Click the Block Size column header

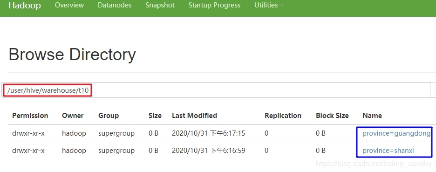click(332, 116)
